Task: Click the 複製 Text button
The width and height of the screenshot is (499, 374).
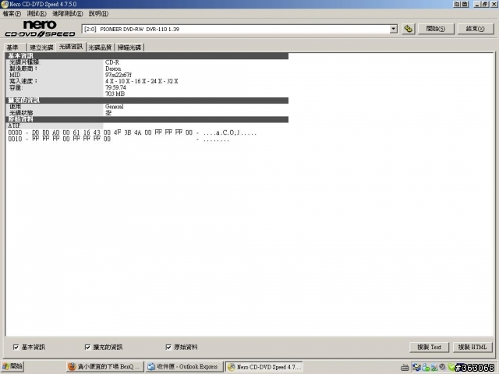Action: pos(429,347)
